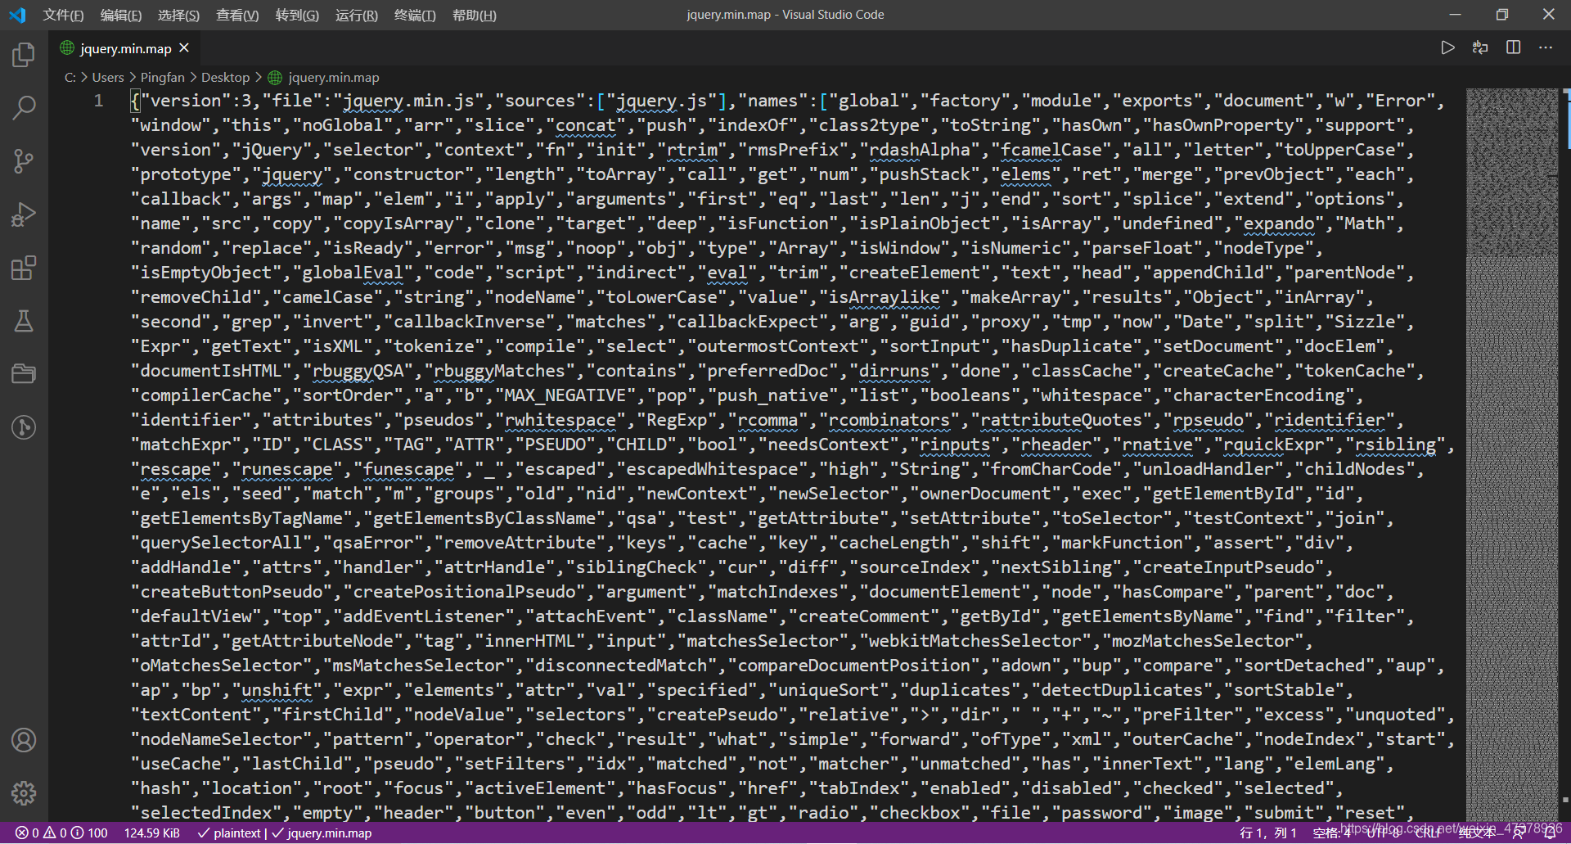Click the "querySelectorAll" text in editor
This screenshot has width=1571, height=844.
tap(221, 543)
